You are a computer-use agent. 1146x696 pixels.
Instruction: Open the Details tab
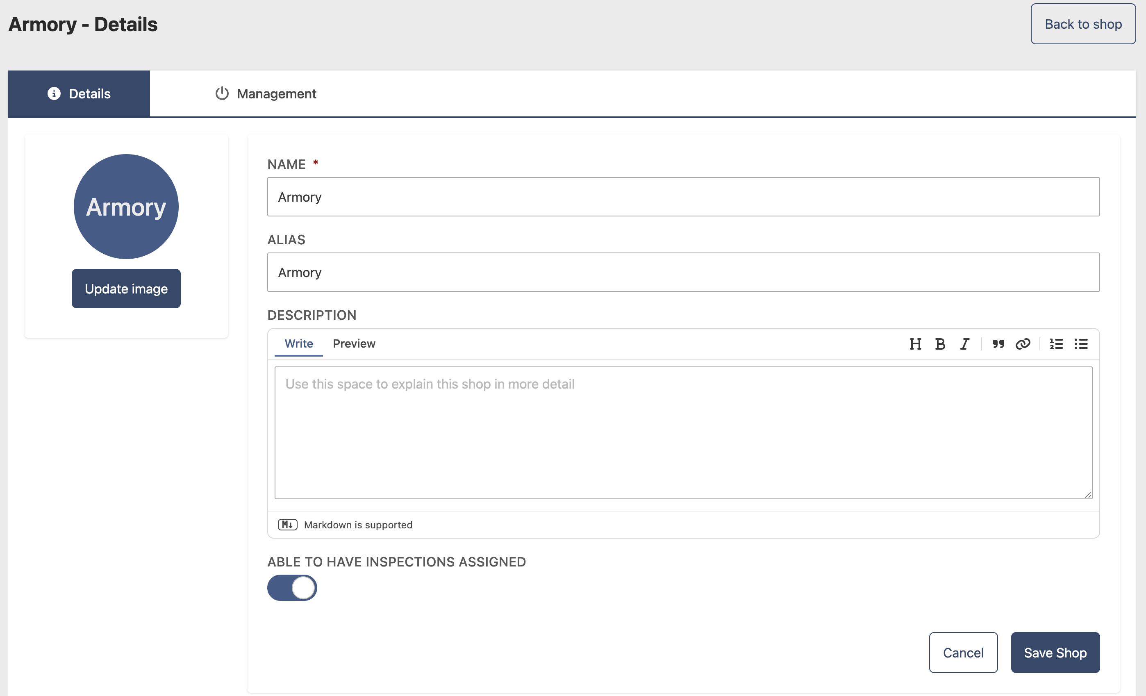[x=79, y=93]
